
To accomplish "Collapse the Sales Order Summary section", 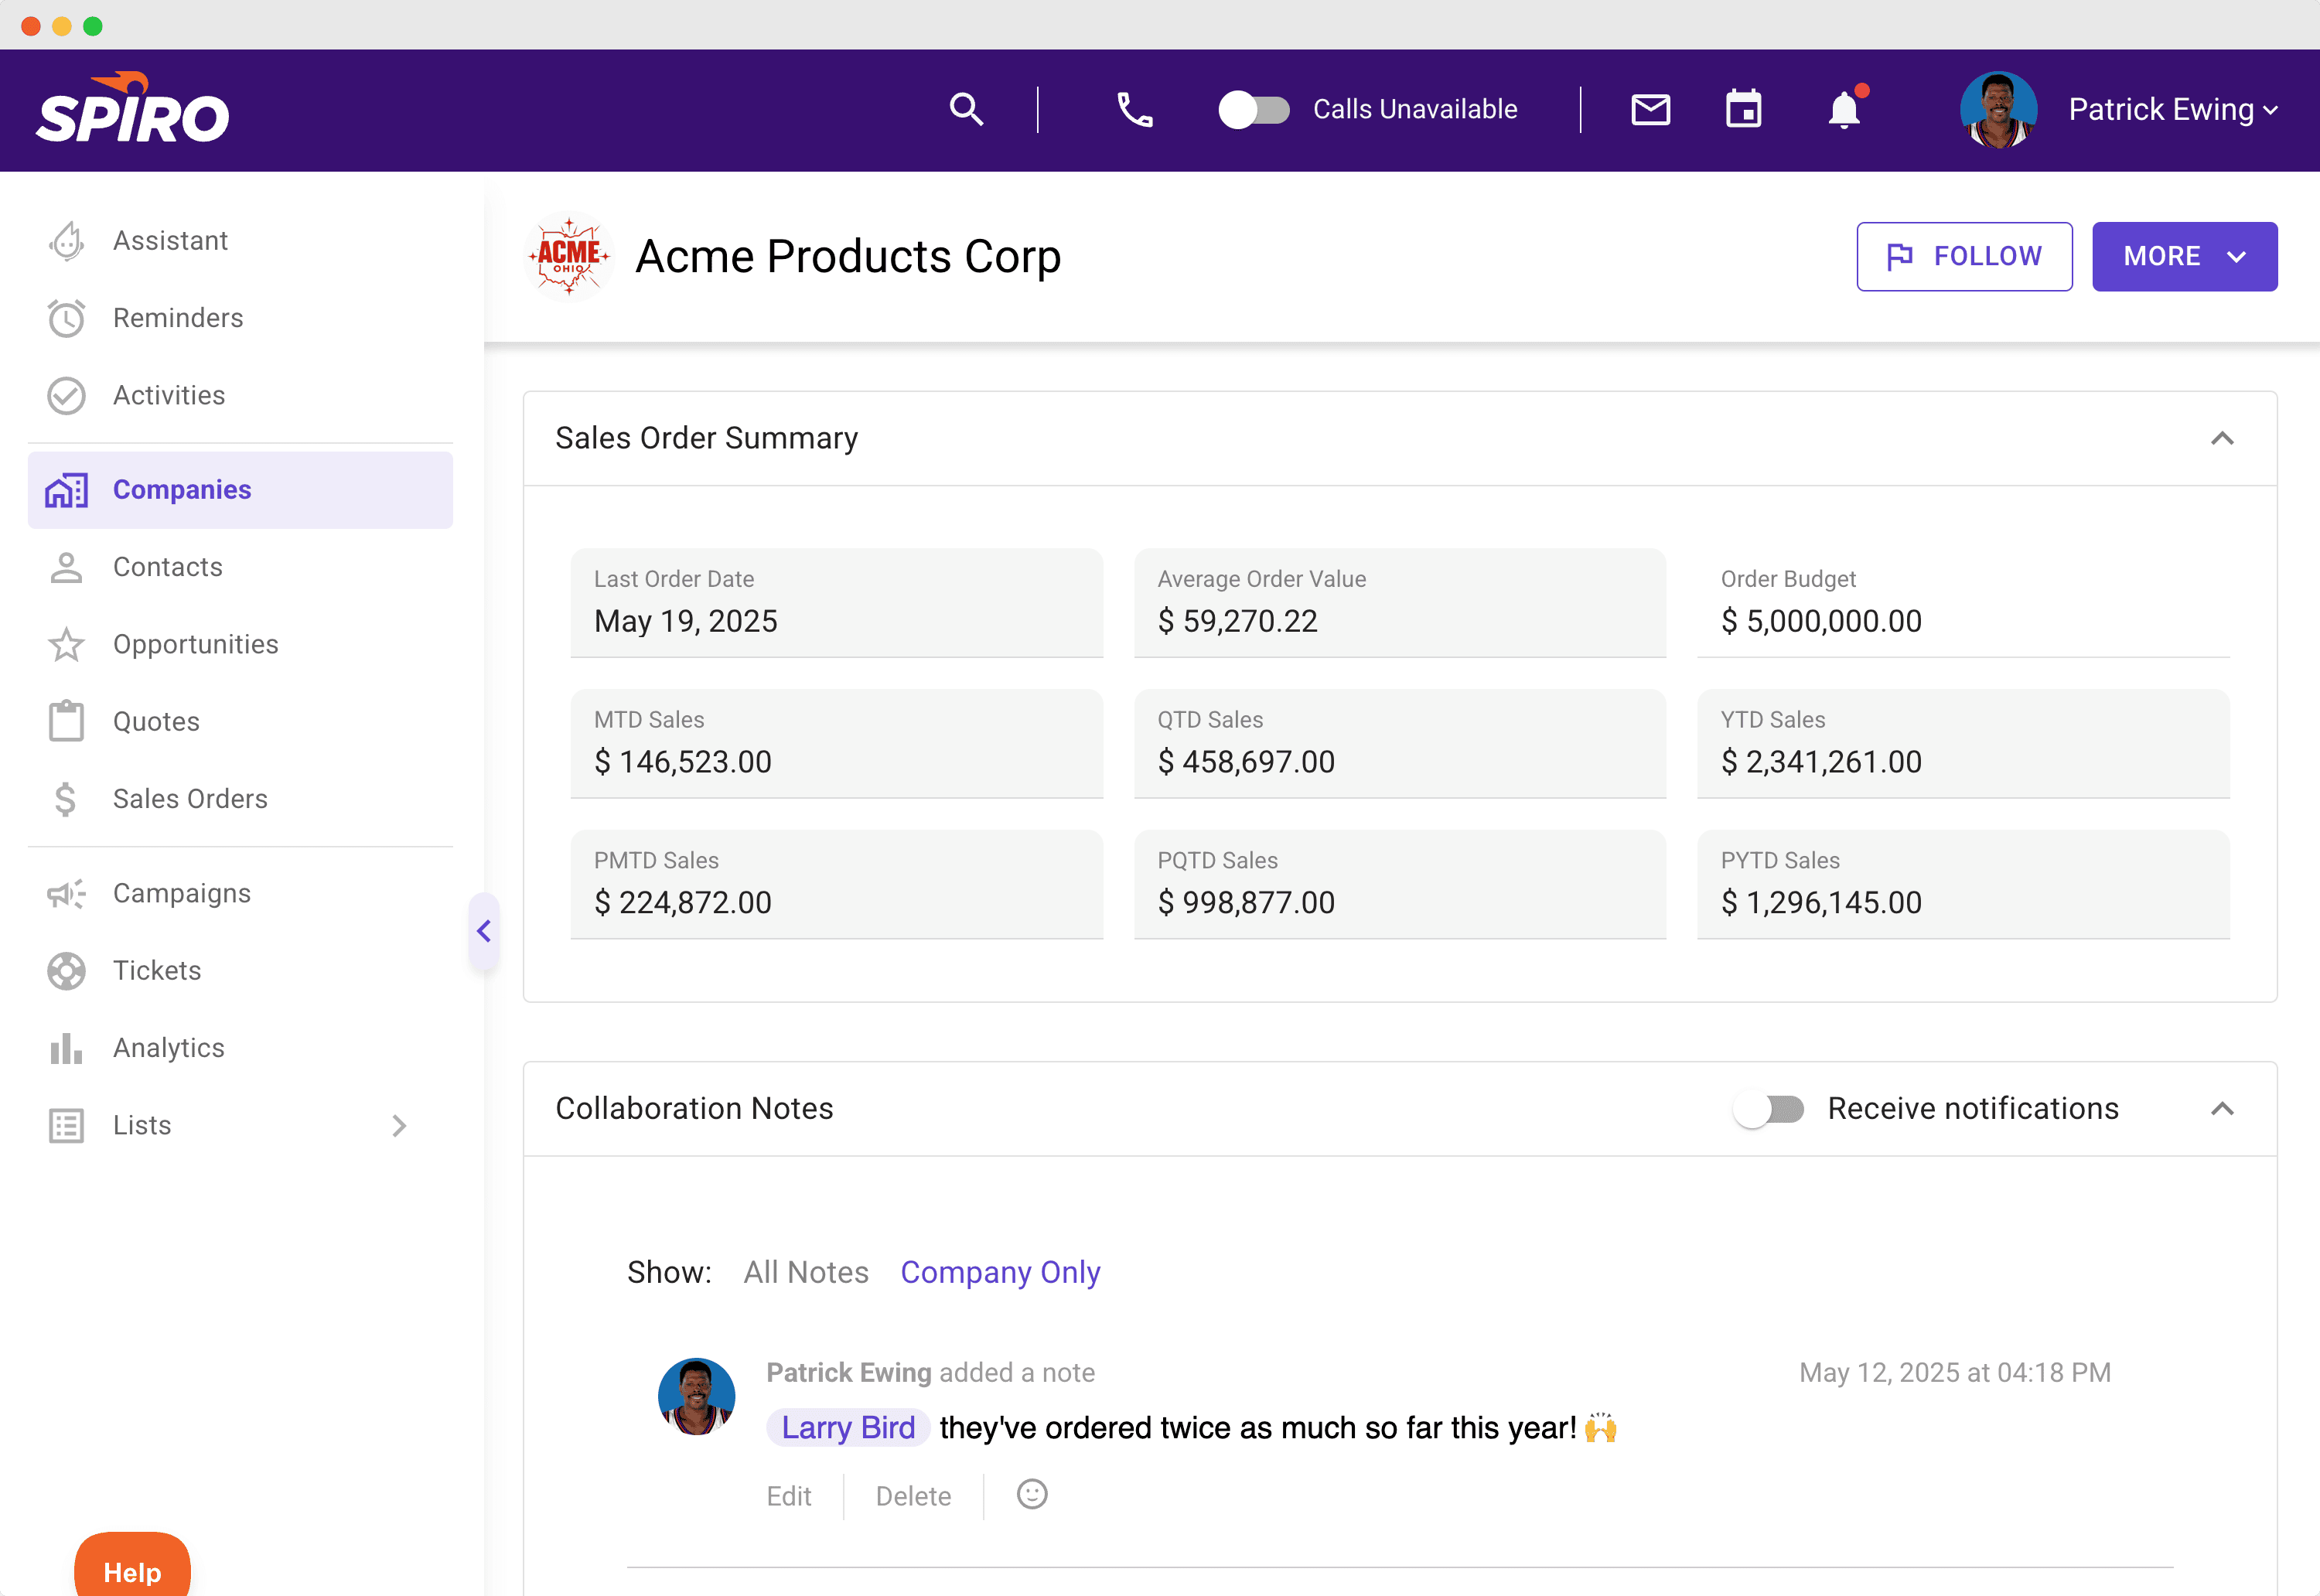I will click(x=2222, y=438).
